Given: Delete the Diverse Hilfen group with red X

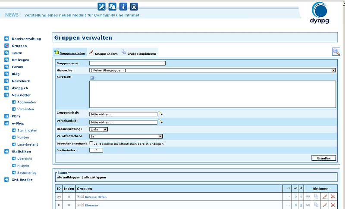Looking at the screenshot, I should pos(333,197).
